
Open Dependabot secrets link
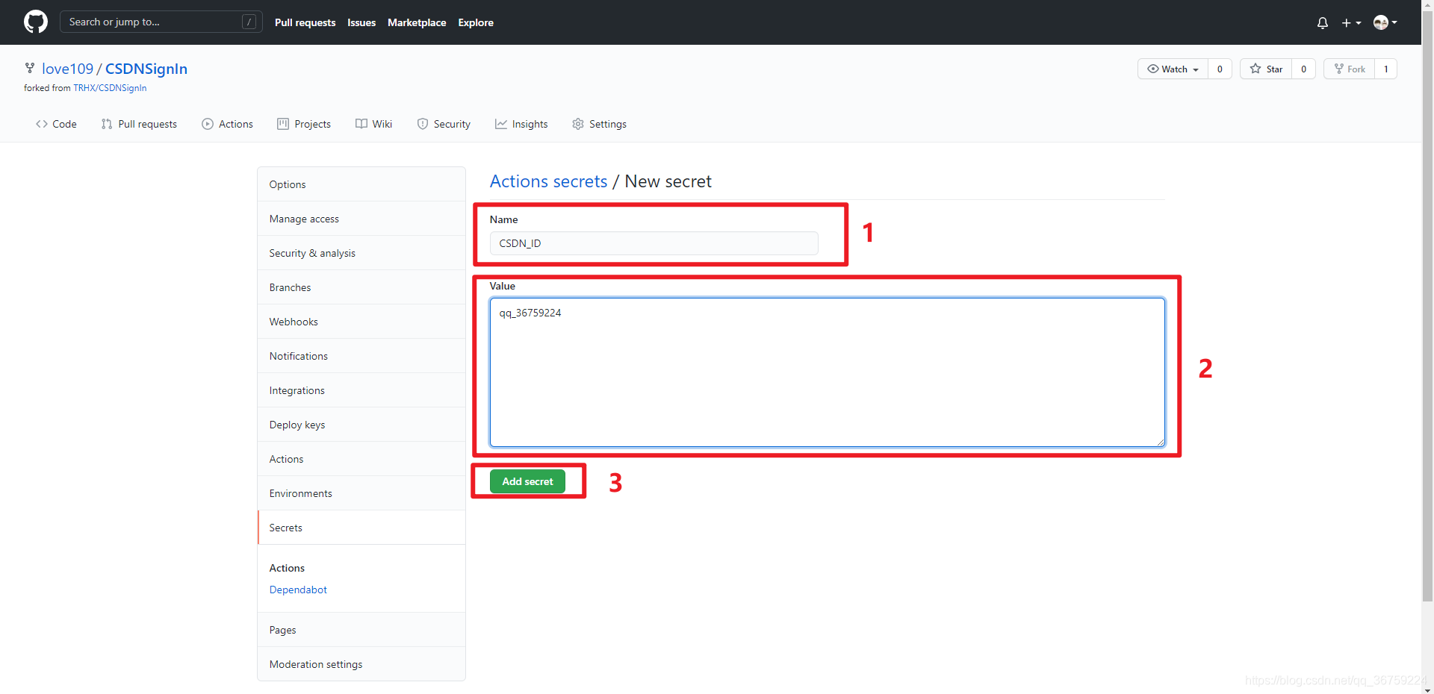click(x=298, y=590)
